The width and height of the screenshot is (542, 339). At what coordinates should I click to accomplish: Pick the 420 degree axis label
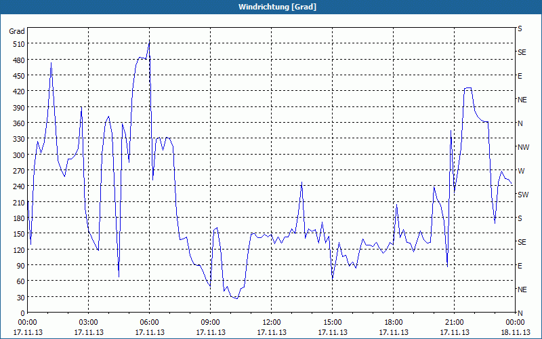point(19,92)
